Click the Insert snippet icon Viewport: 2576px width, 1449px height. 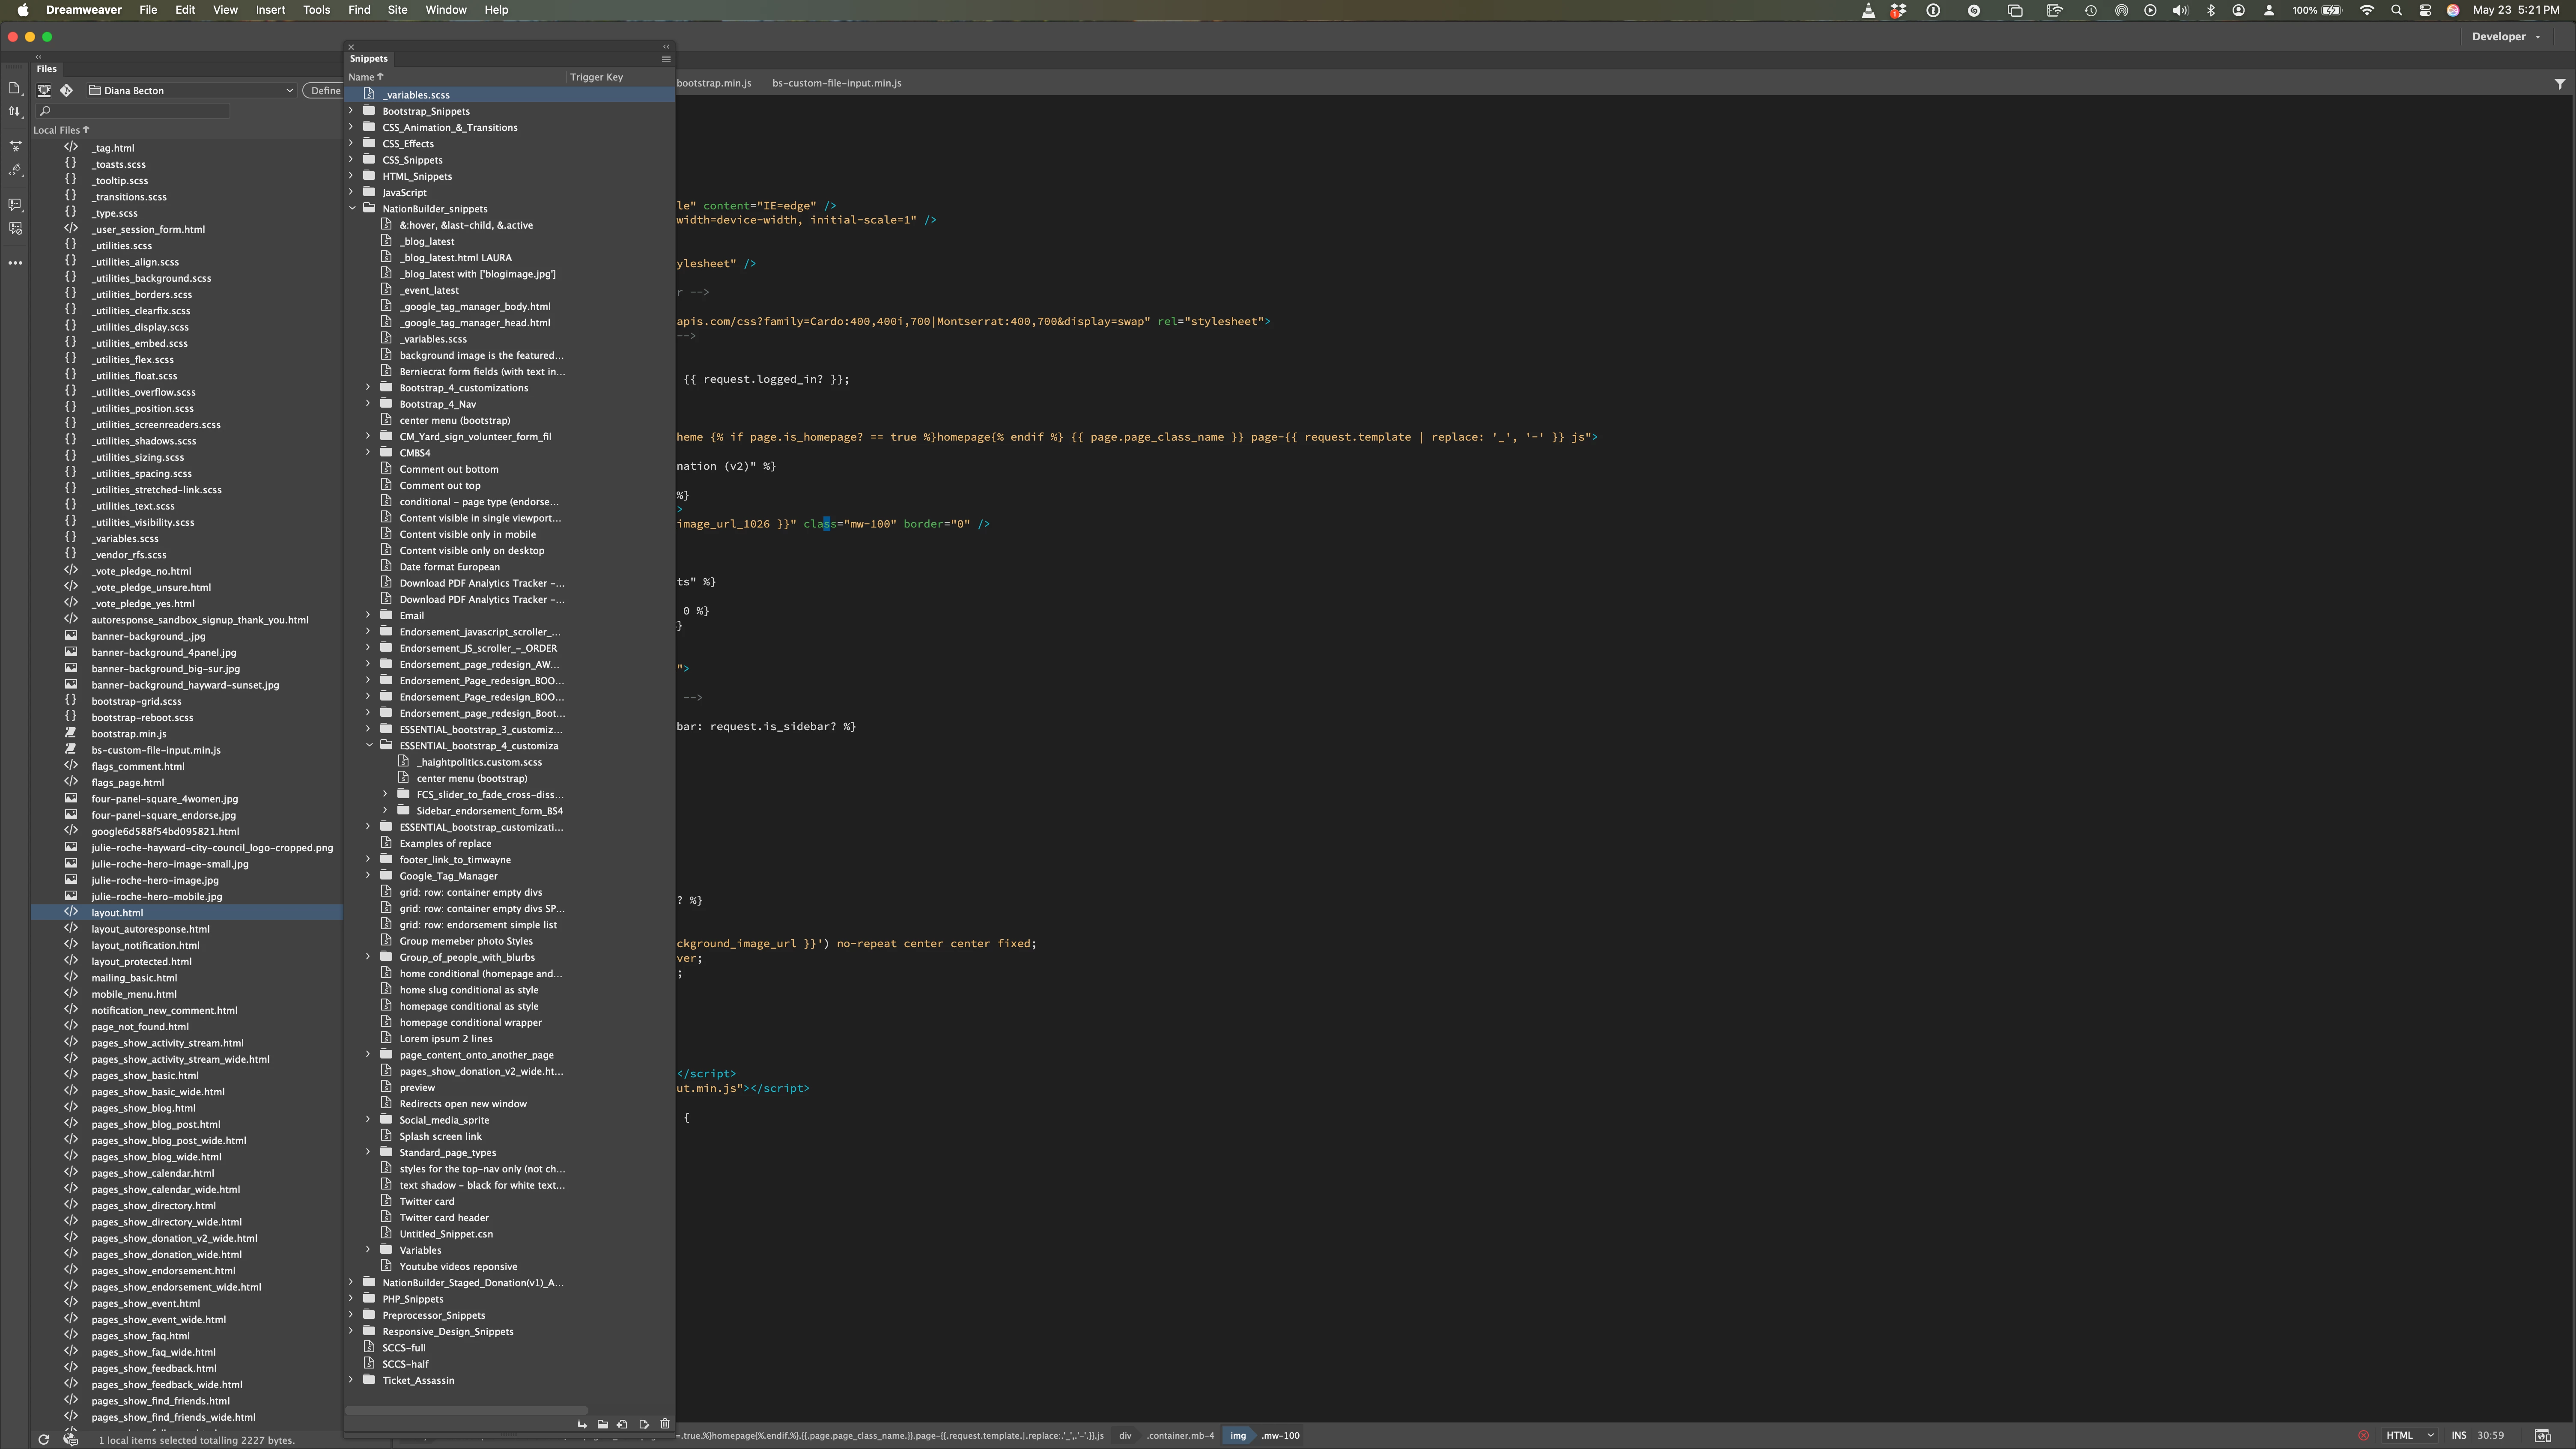click(582, 1424)
